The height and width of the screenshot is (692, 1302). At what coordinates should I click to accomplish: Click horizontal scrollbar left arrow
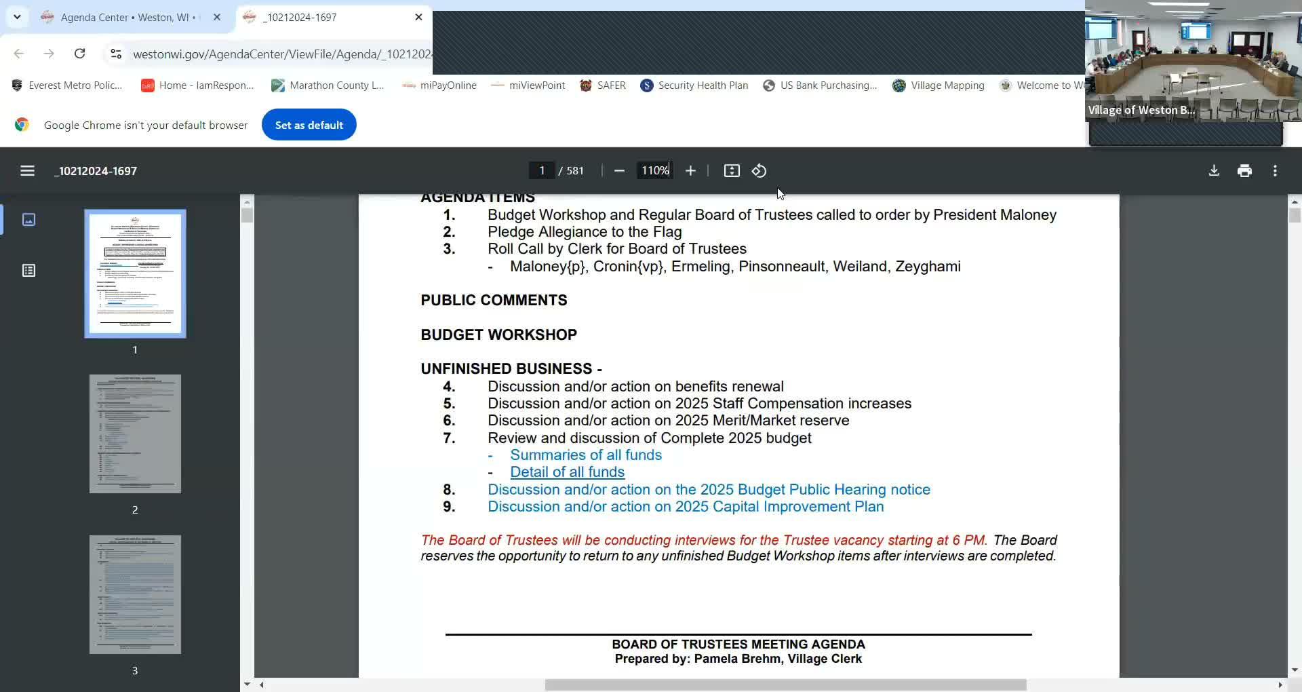[262, 685]
